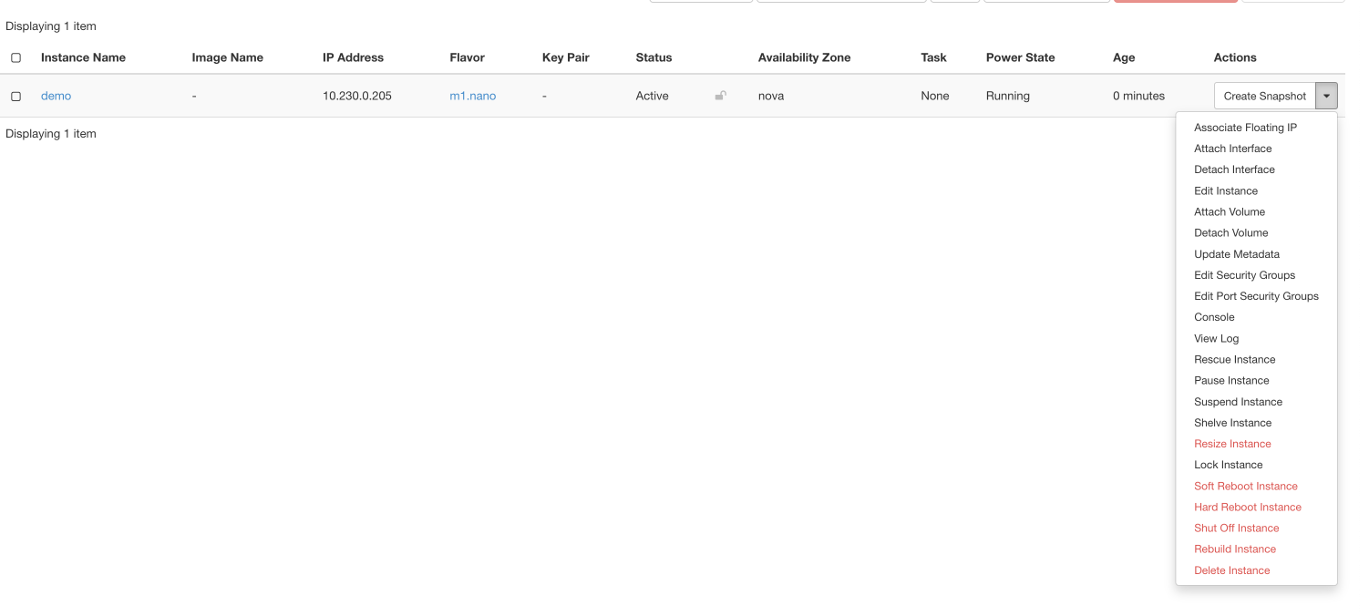
Task: Click Delete Instance at menu bottom
Action: [1231, 570]
